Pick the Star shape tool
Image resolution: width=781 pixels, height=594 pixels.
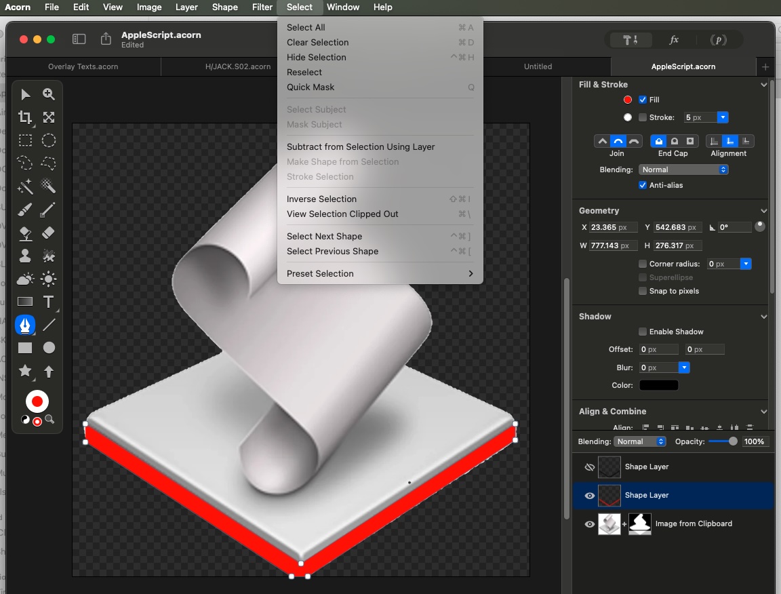point(25,371)
